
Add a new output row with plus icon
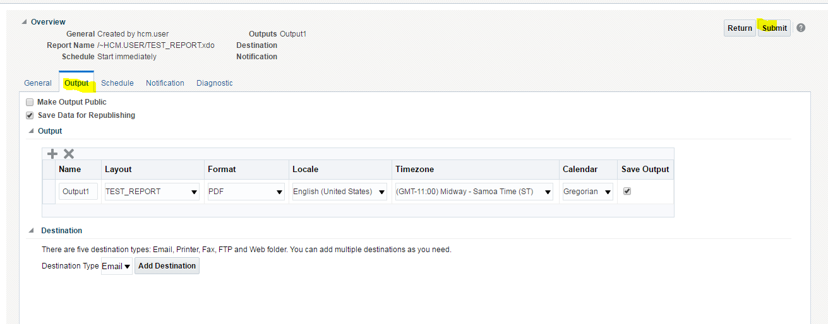52,154
